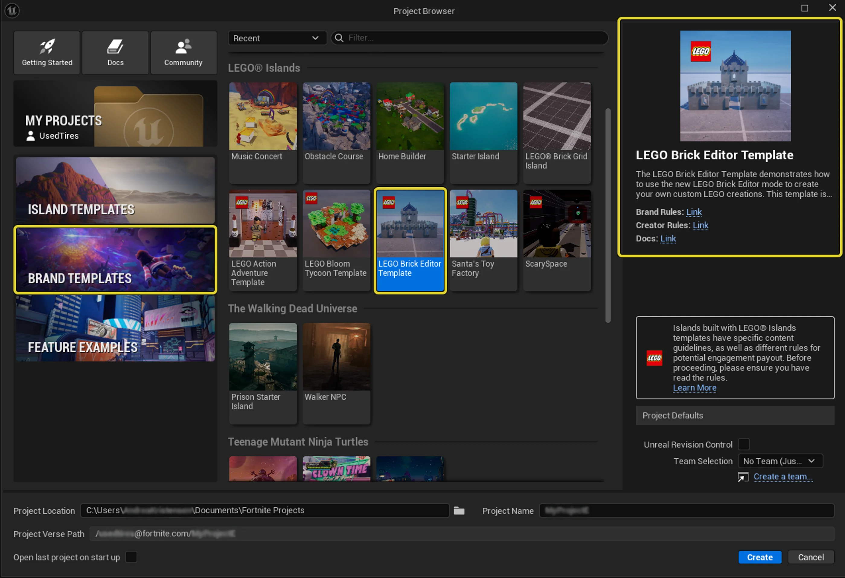845x578 pixels.
Task: Click the Create a team link
Action: click(x=783, y=477)
